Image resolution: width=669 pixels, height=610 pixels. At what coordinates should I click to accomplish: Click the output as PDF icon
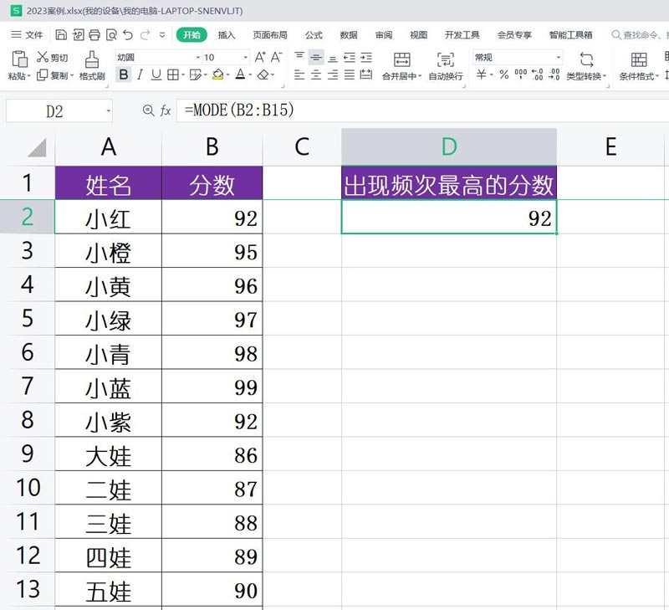pyautogui.click(x=78, y=34)
